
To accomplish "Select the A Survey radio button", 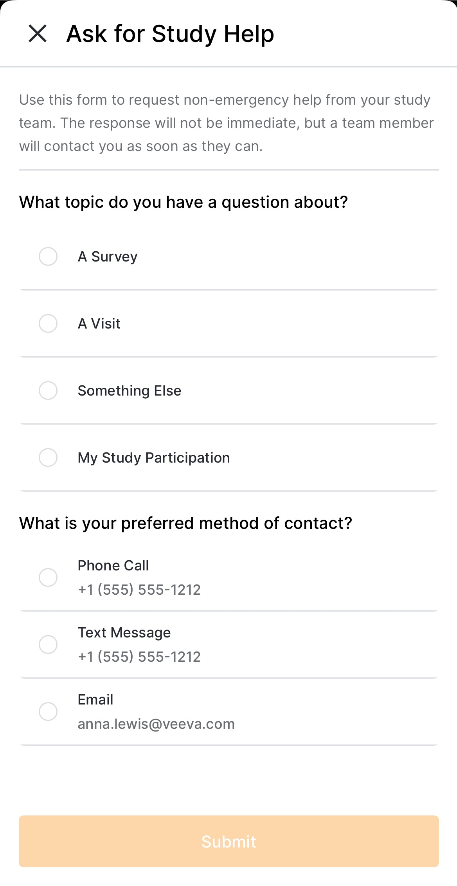I will (48, 256).
